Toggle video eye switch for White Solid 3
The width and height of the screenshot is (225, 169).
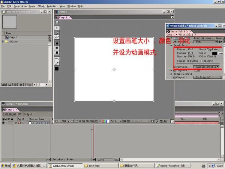point(3,123)
